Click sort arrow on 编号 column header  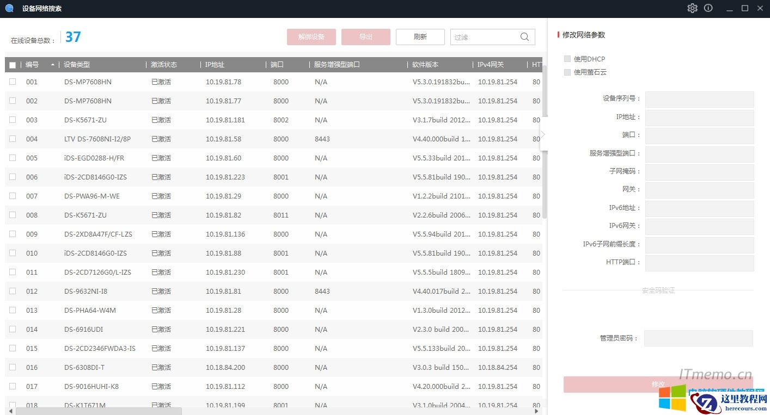53,65
